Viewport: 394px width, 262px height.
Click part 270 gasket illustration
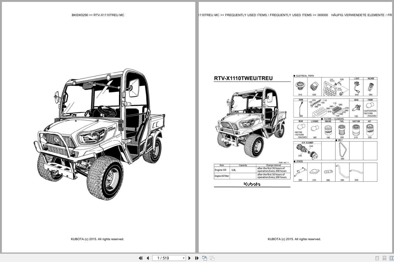pyautogui.click(x=314, y=172)
